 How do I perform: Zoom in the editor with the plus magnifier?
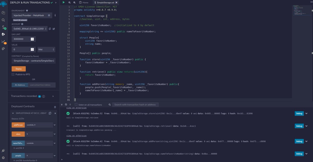[74, 2]
